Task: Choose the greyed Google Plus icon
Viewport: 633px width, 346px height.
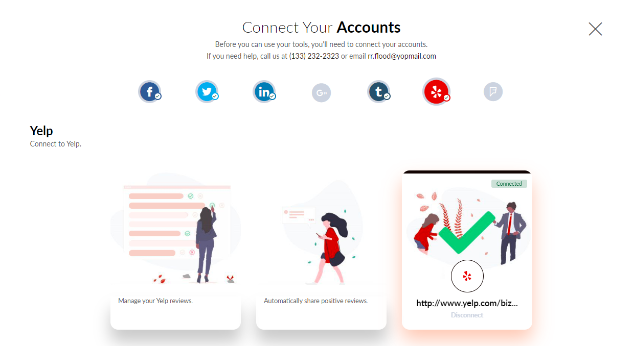Action: (322, 93)
